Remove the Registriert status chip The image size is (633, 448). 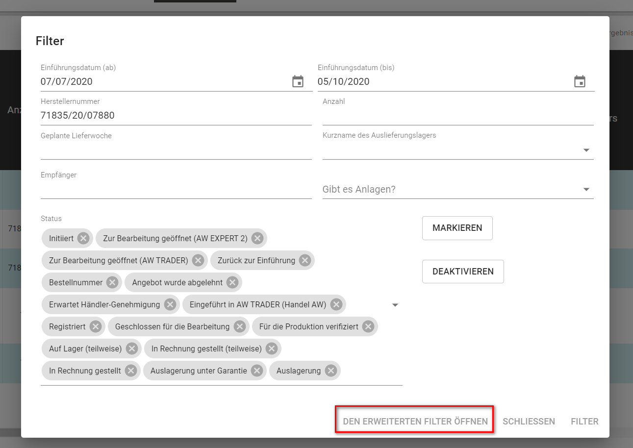[x=95, y=327]
